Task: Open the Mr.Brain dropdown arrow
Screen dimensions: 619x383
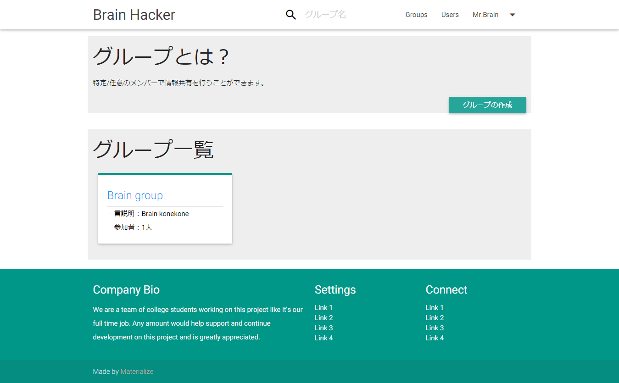Action: [x=513, y=15]
